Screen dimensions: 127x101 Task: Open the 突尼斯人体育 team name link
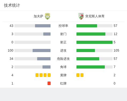(95, 16)
